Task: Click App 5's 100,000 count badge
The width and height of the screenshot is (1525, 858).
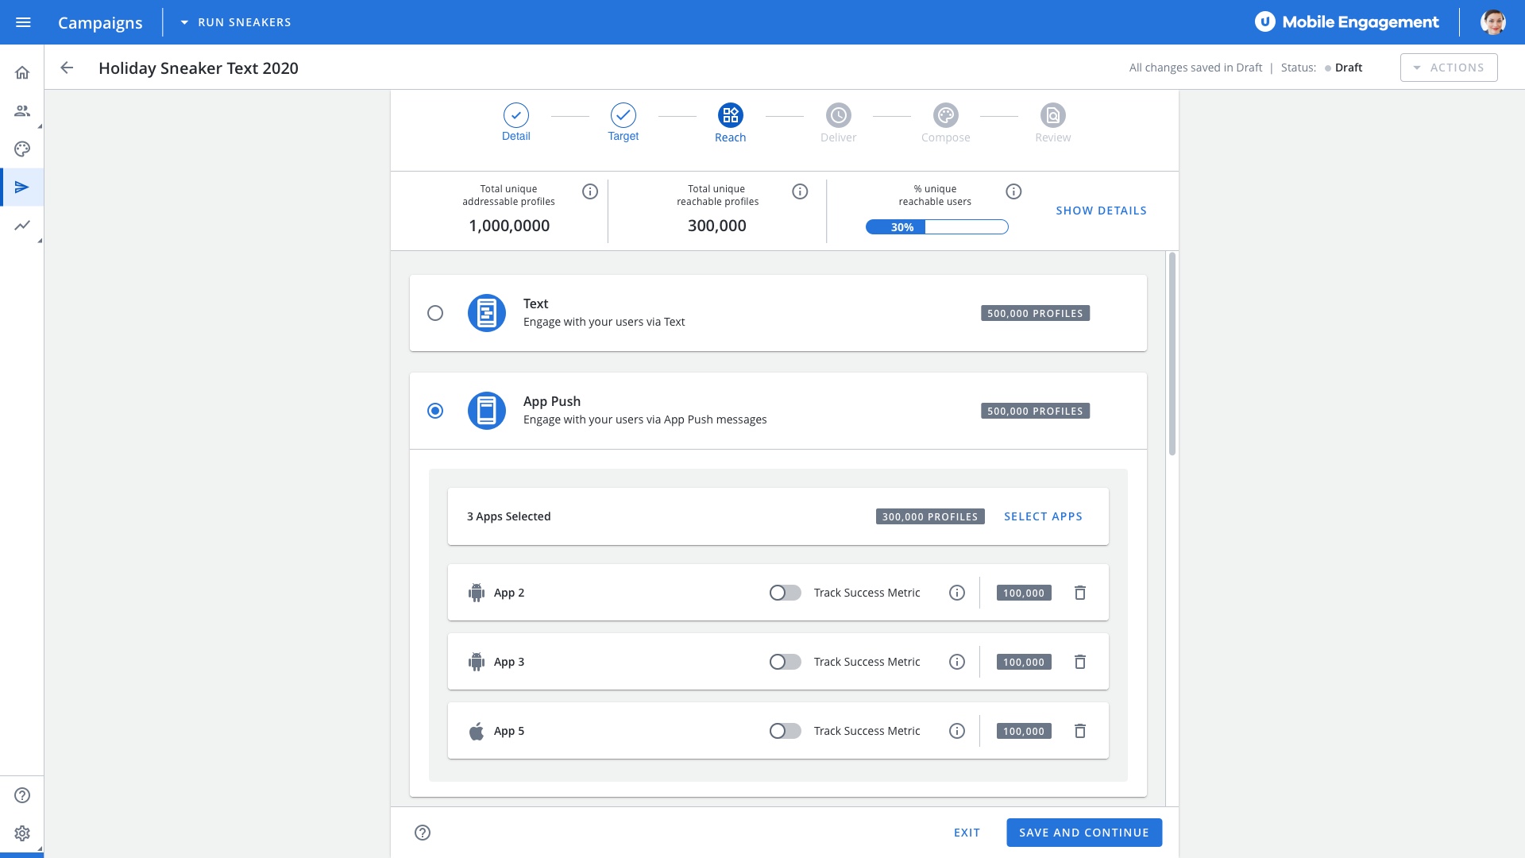Action: pyautogui.click(x=1024, y=731)
